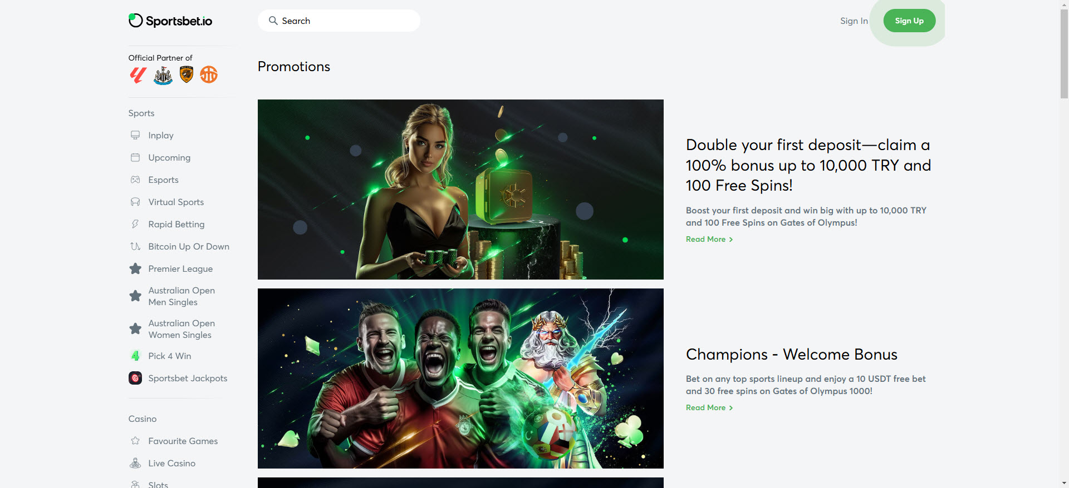Open Inplay sports from the sidebar

[161, 135]
